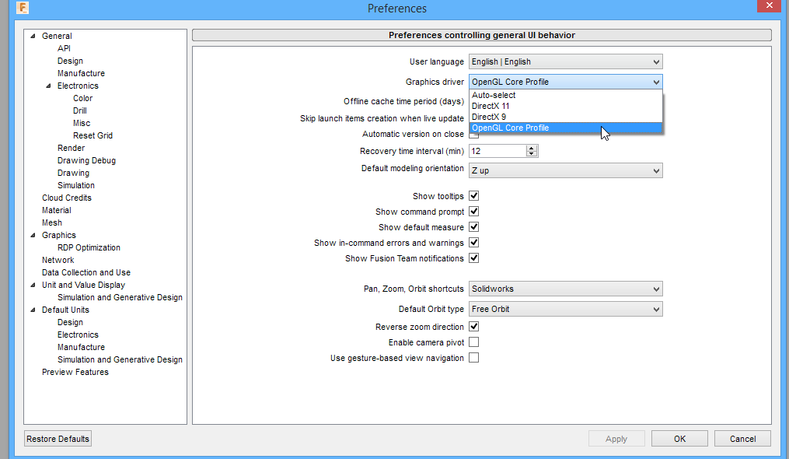
Task: Select Design under General
Action: tap(70, 61)
